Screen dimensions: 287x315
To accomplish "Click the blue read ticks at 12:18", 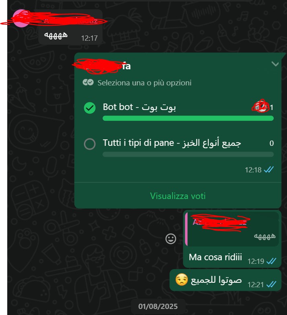I will [269, 170].
